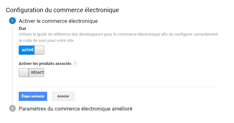
Task: Click the vertical connector line between steps
Action: point(12,65)
